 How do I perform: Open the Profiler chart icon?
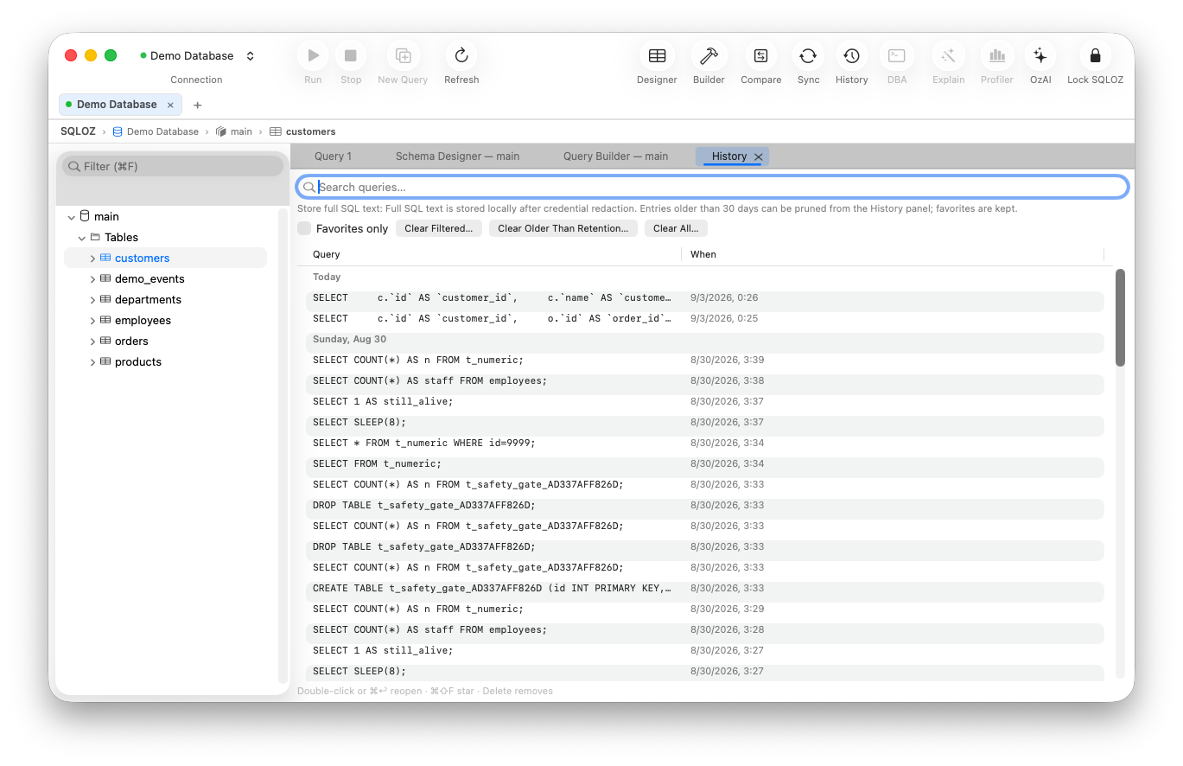coord(996,56)
